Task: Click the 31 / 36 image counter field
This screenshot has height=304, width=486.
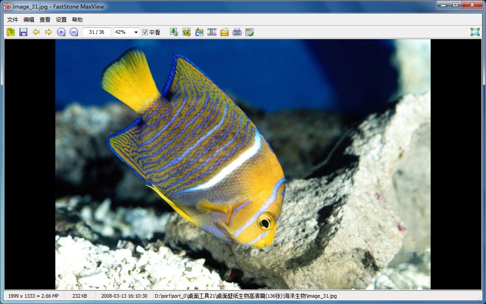Action: [97, 32]
